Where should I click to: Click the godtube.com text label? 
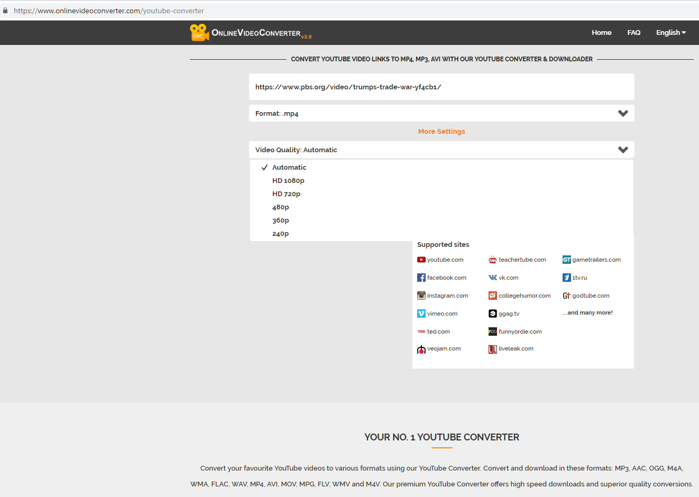click(591, 296)
